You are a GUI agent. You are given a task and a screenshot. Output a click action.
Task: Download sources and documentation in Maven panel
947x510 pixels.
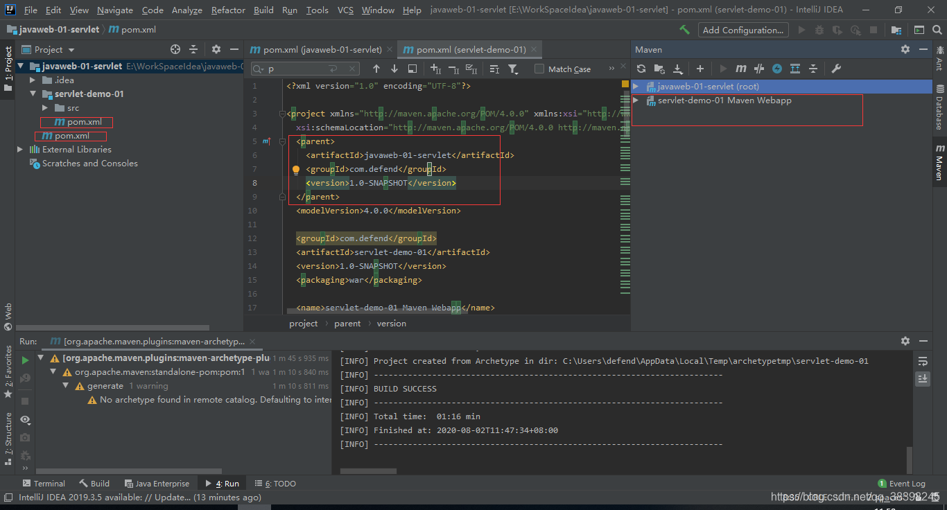[678, 69]
